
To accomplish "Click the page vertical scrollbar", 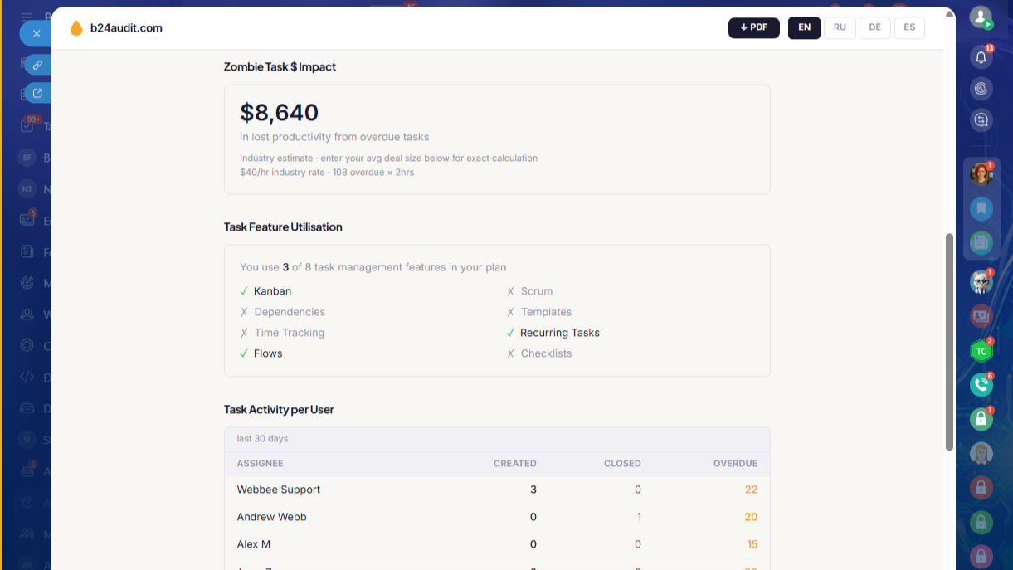I will pos(949,342).
